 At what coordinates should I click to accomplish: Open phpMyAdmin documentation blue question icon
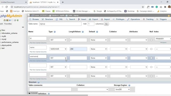pos(10,20)
